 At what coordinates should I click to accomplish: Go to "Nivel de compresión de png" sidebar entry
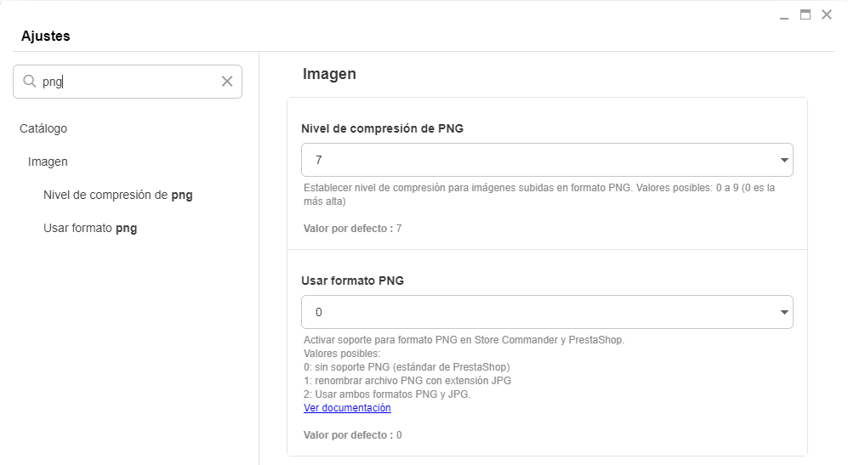point(118,195)
